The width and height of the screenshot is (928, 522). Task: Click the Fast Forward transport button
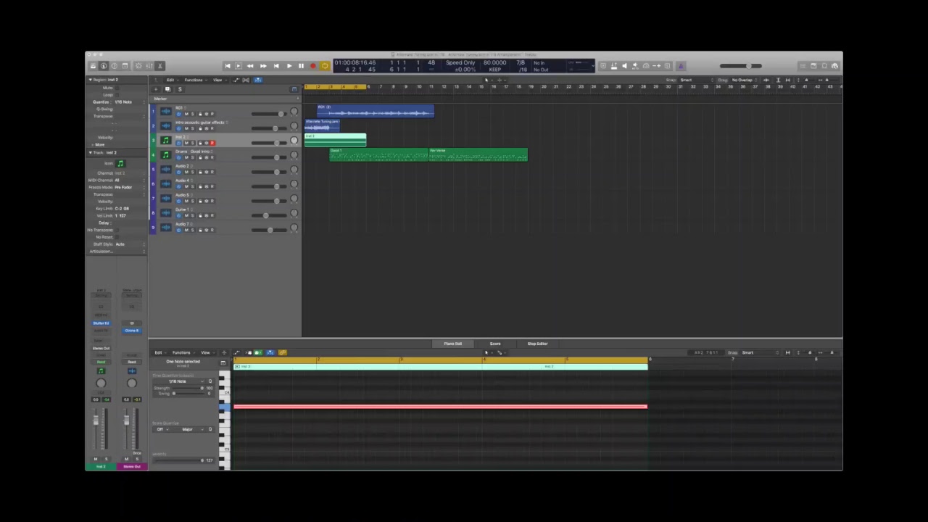[263, 66]
